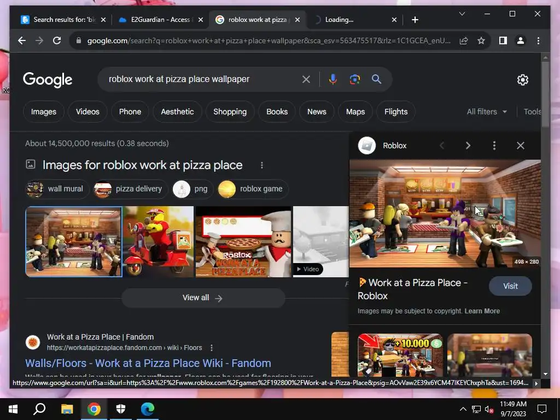Click the pizza delivery suggestion chip
The width and height of the screenshot is (560, 420).
click(x=130, y=189)
